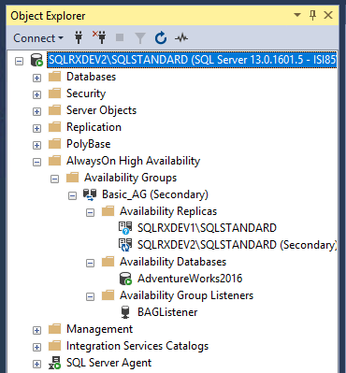
Task: Collapse the Basic_AG (Secondary) group
Action: point(72,195)
